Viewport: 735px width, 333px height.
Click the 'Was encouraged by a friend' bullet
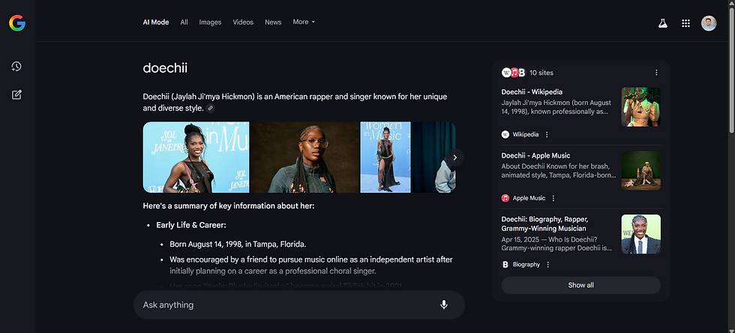[311, 265]
